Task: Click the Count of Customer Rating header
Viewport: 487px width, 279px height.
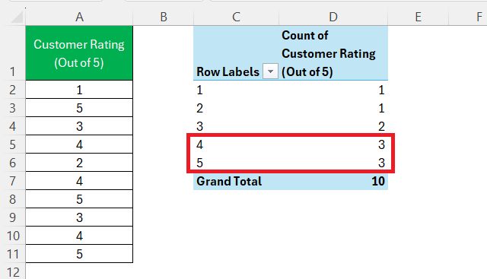Action: pyautogui.click(x=333, y=53)
